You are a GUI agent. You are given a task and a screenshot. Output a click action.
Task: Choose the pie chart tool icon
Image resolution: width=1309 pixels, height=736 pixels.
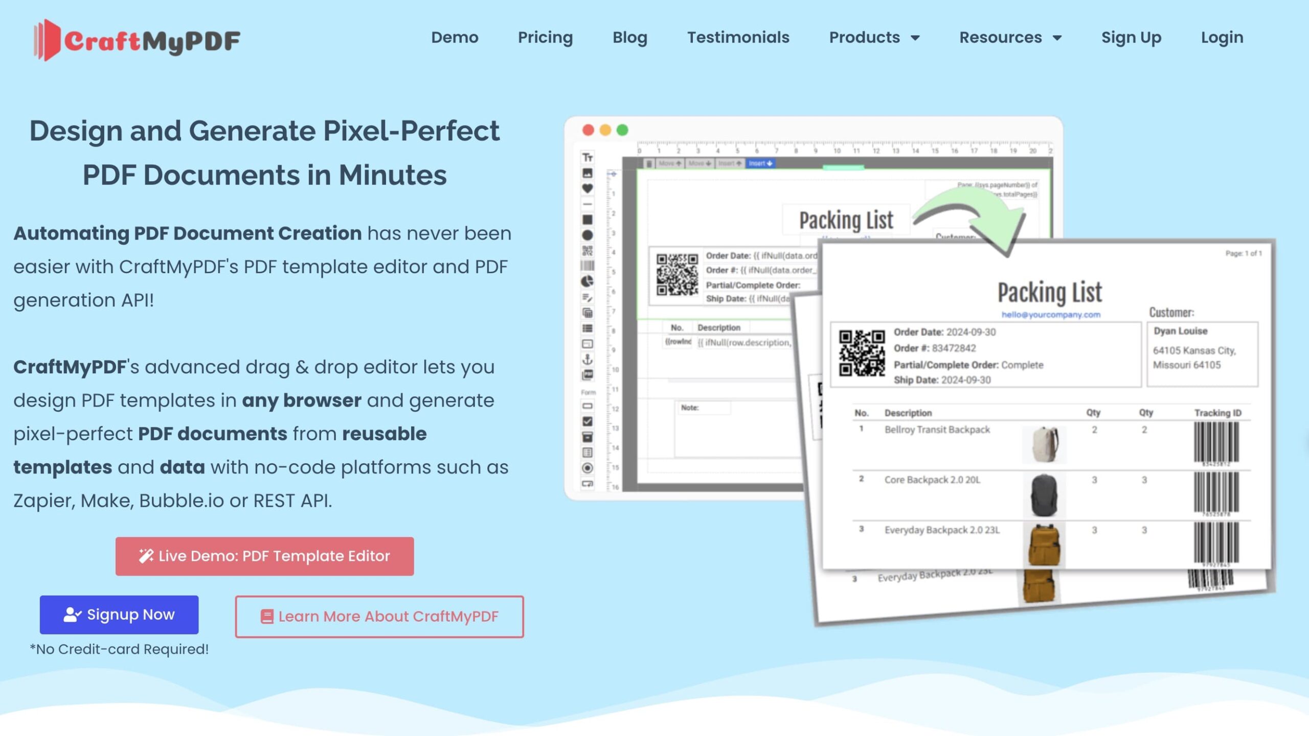click(588, 281)
